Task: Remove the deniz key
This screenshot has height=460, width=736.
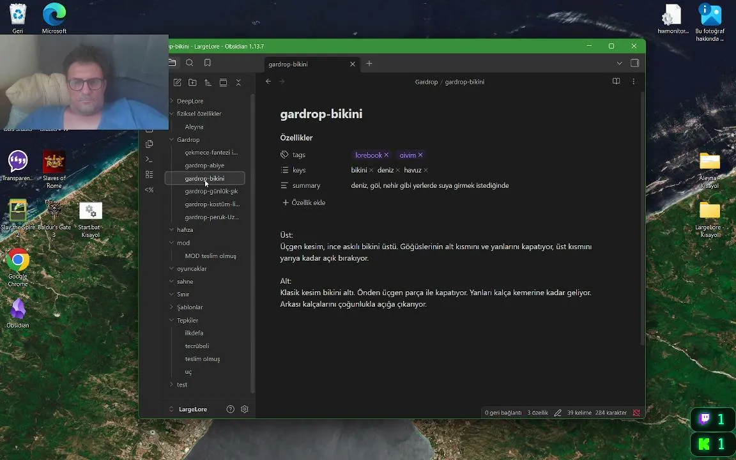Action: click(397, 171)
